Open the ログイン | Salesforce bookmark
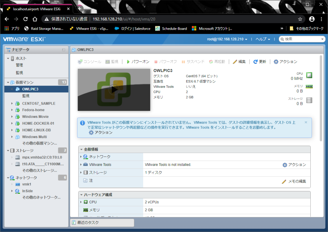This screenshot has height=232, width=328. 132,28
